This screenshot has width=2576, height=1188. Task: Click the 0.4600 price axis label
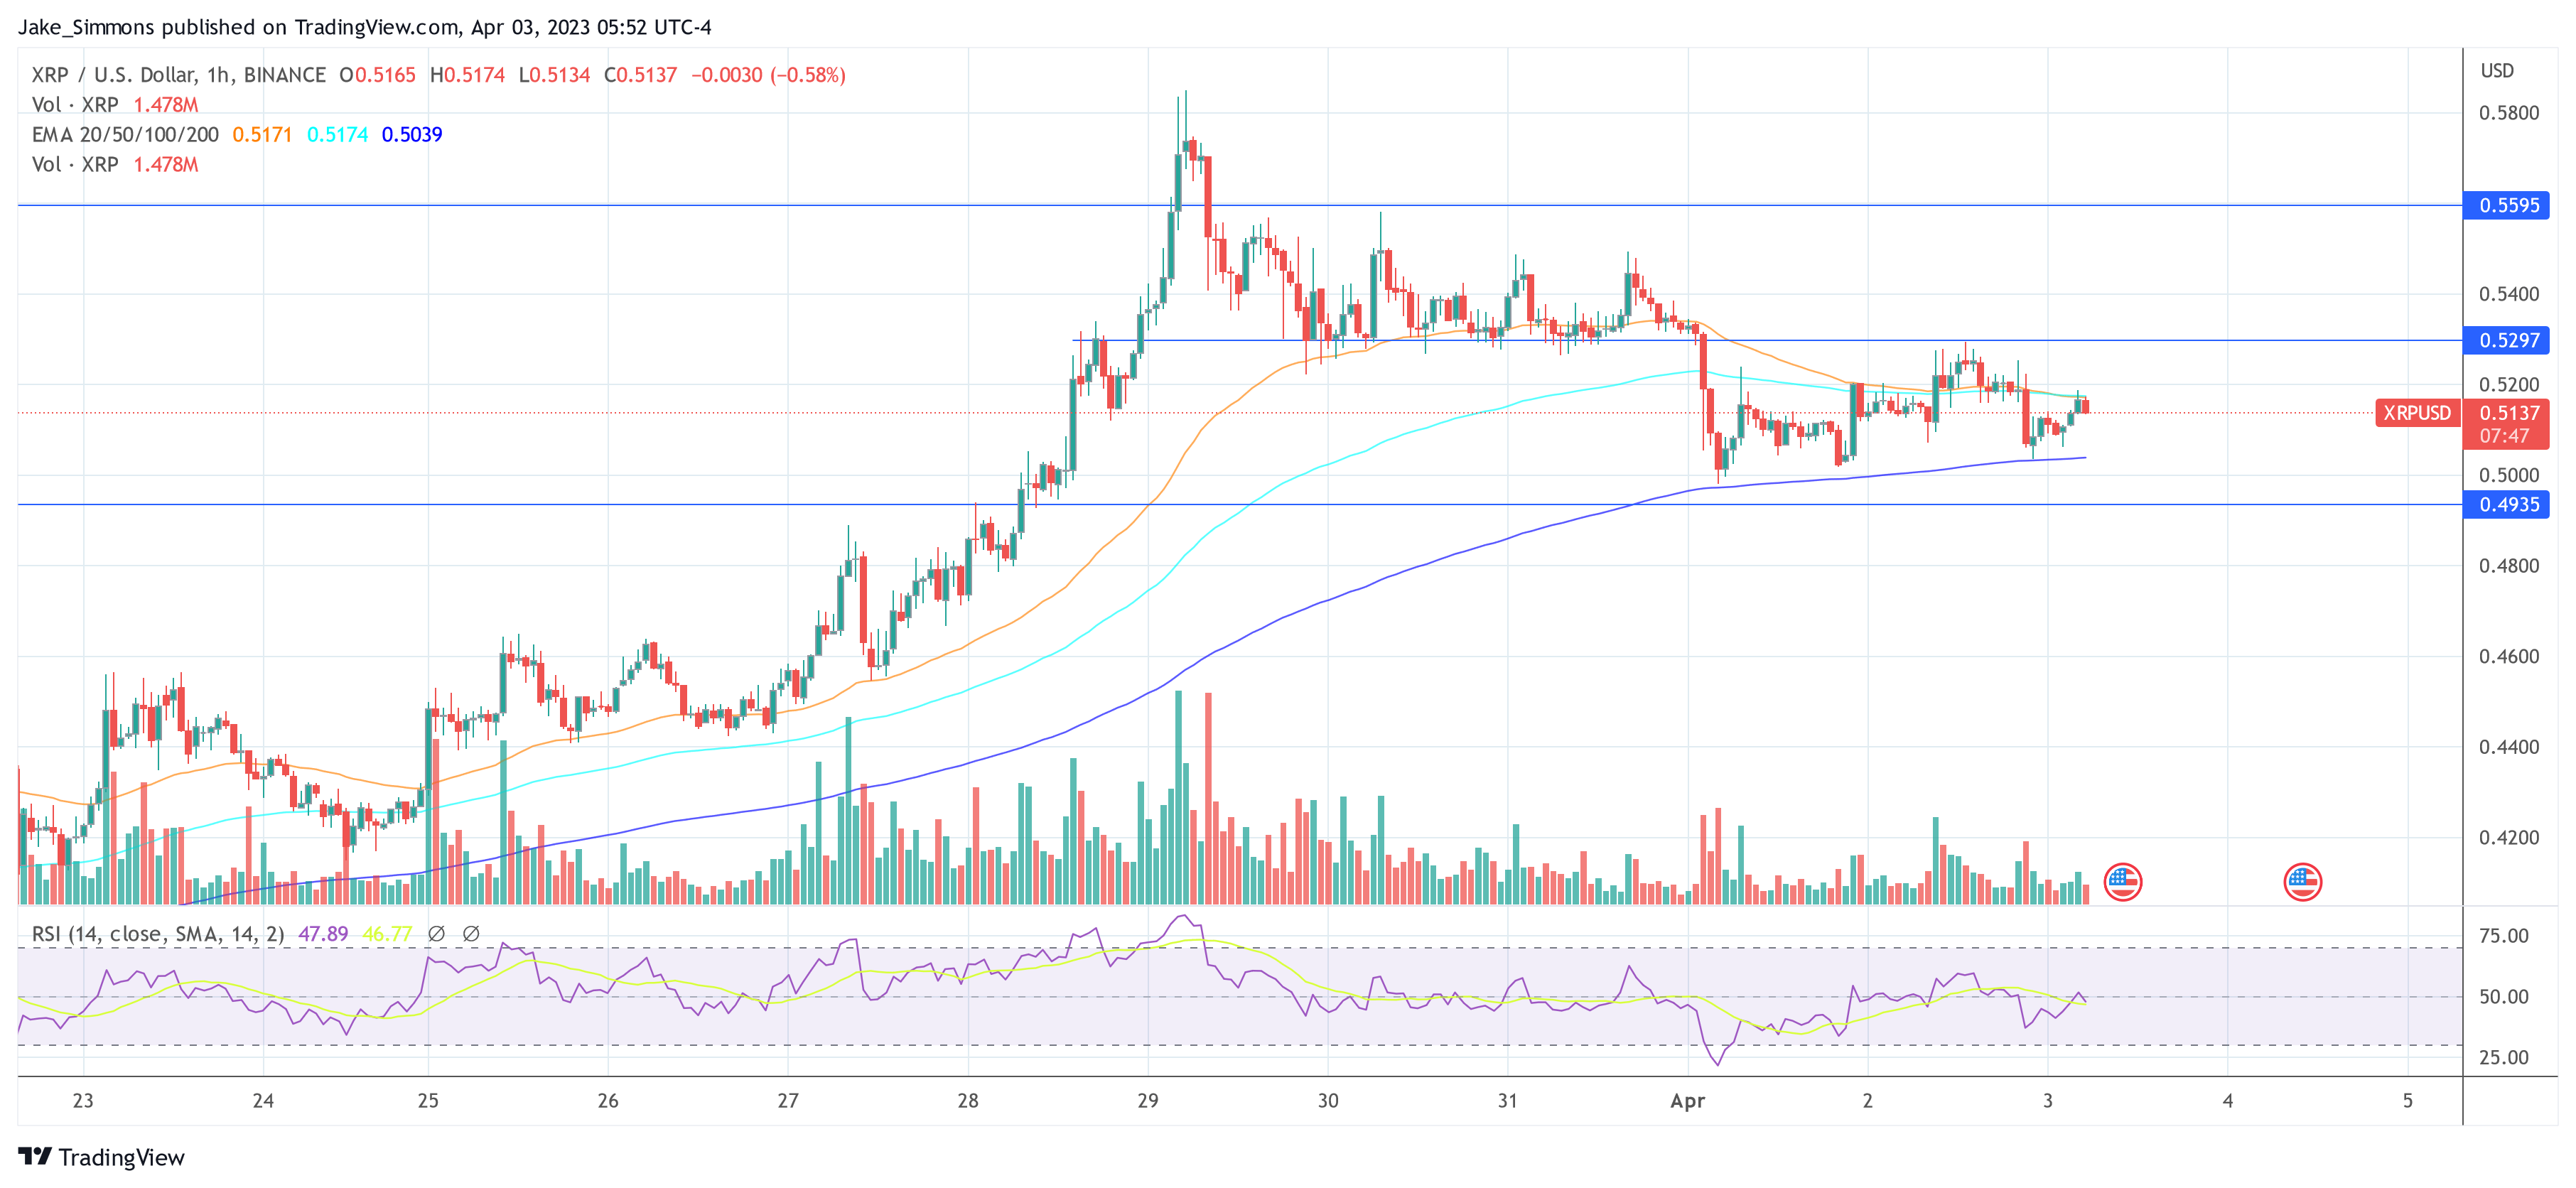click(2509, 657)
